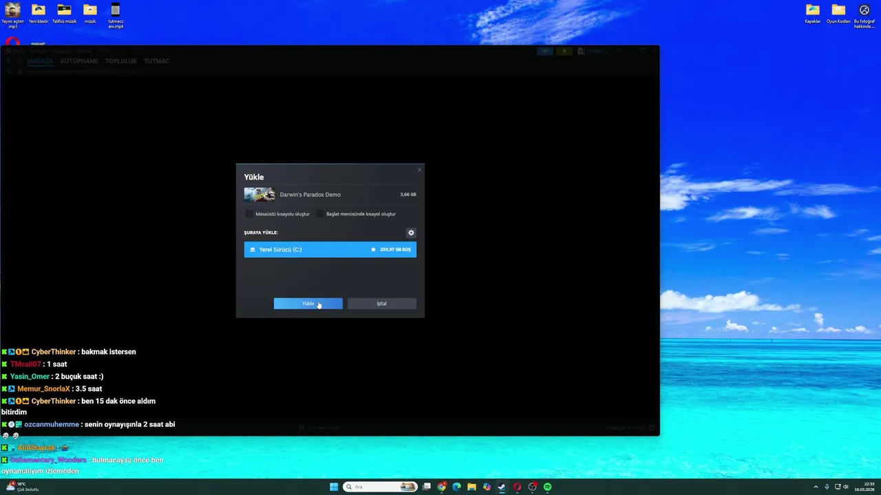Open File Explorer from the taskbar

(x=471, y=487)
